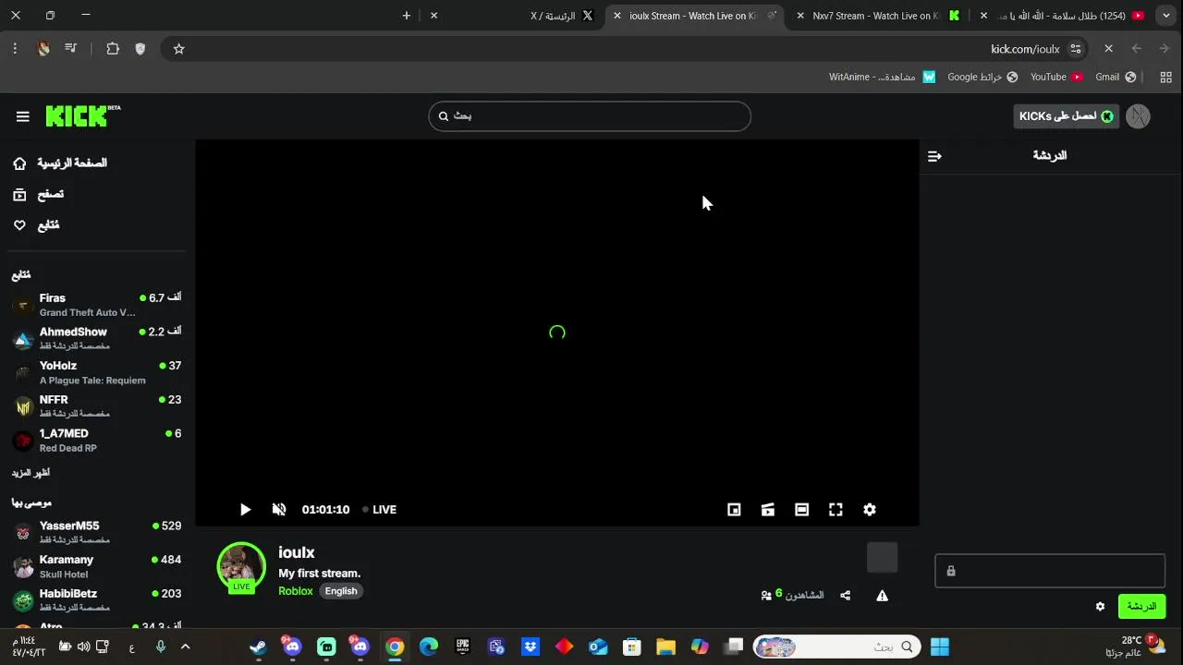Open the Google Maps bookmark
This screenshot has width=1183, height=665.
[982, 77]
